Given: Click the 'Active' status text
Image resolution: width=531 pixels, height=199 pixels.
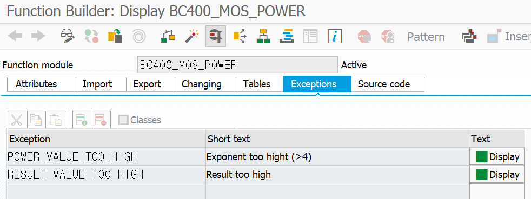Looking at the screenshot, I should coord(354,65).
